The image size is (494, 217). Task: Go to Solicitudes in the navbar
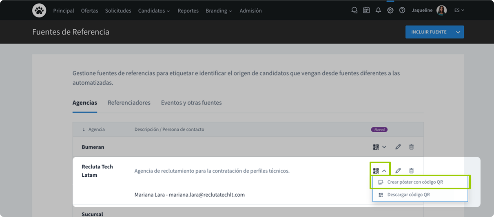[118, 11]
